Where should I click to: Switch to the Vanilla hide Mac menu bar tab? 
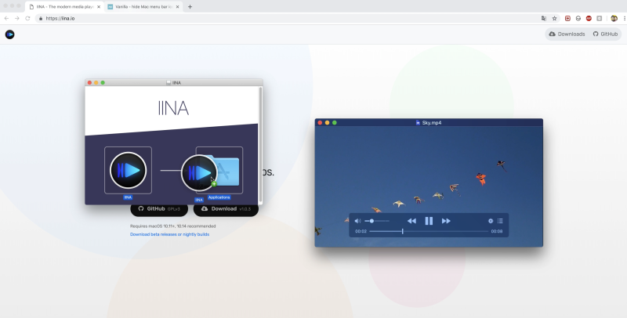tap(144, 7)
